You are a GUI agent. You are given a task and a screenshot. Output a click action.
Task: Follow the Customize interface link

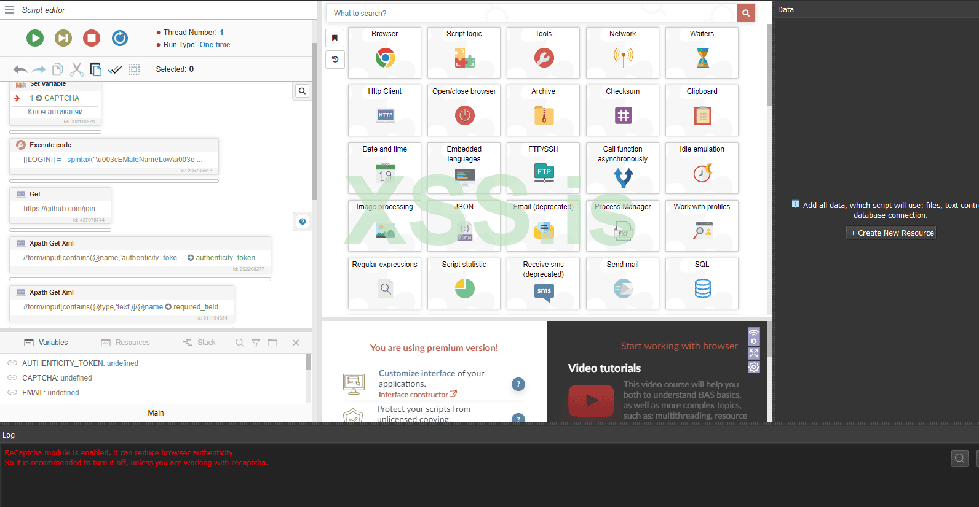[417, 373]
